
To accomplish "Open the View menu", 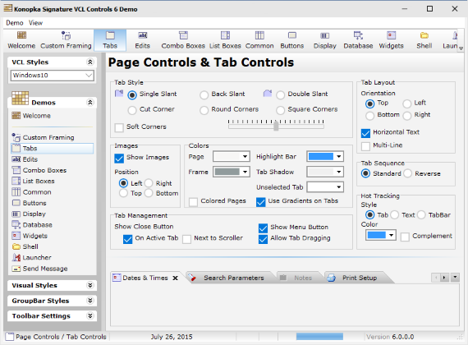I will click(x=35, y=23).
